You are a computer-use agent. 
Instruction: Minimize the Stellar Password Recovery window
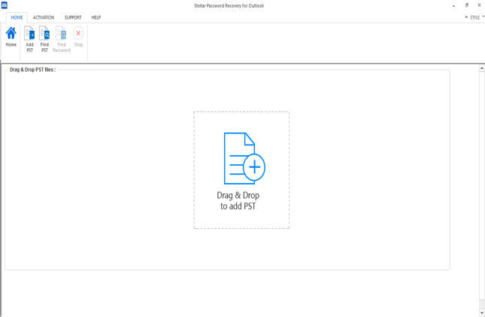pyautogui.click(x=453, y=5)
